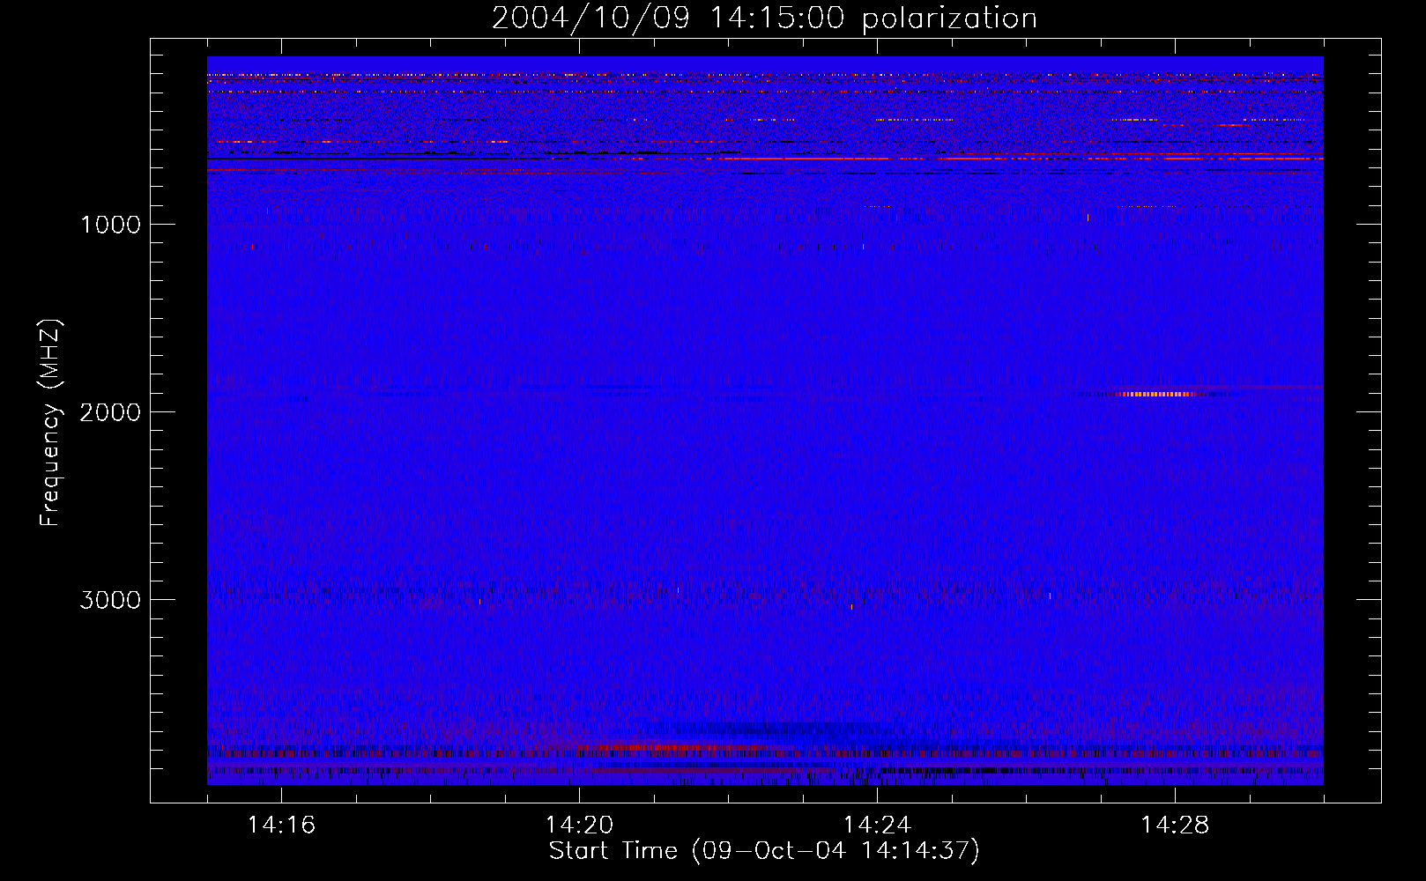
Task: Click the bright orange streak near 2000 MHz
Action: (x=1155, y=394)
